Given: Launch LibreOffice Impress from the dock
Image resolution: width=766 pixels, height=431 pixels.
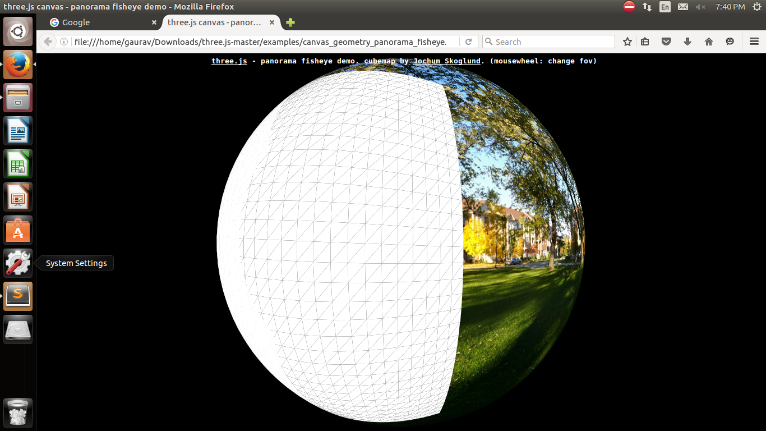Looking at the screenshot, I should pyautogui.click(x=18, y=197).
